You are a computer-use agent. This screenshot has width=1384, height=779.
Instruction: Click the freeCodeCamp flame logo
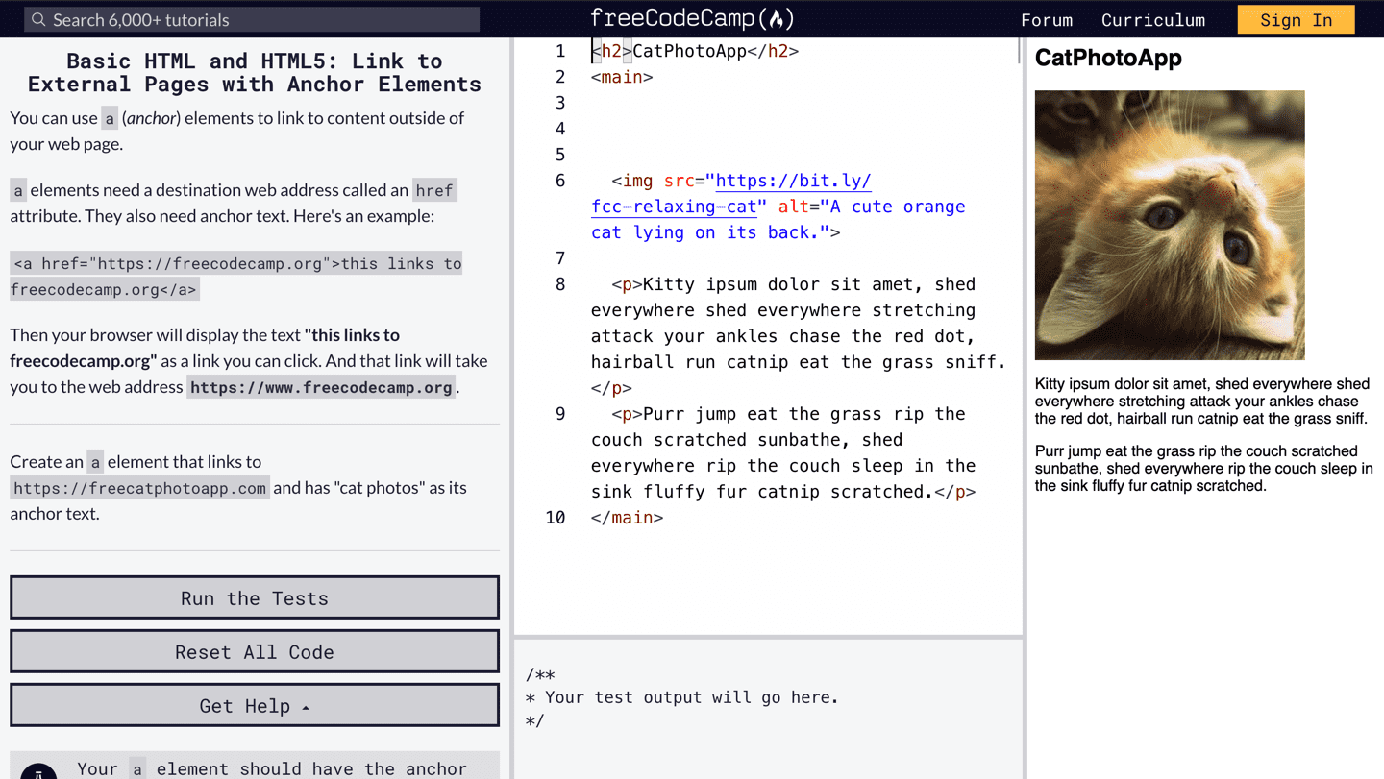778,18
